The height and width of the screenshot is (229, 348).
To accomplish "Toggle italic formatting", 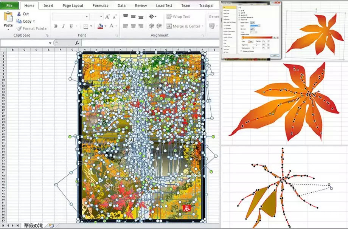I will [x=63, y=26].
